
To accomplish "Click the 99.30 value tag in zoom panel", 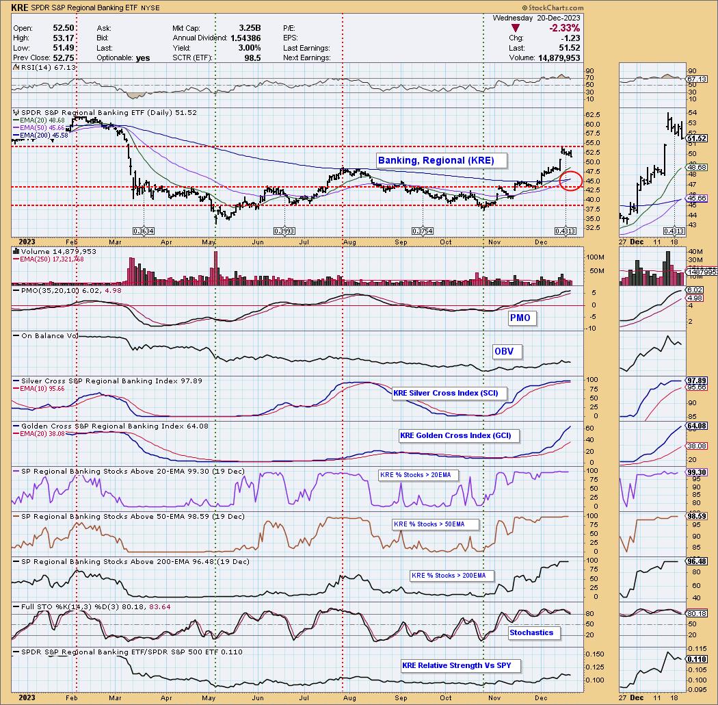I will [697, 472].
